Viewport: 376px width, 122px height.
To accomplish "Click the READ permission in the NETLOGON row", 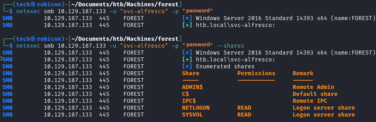I will tap(244, 108).
